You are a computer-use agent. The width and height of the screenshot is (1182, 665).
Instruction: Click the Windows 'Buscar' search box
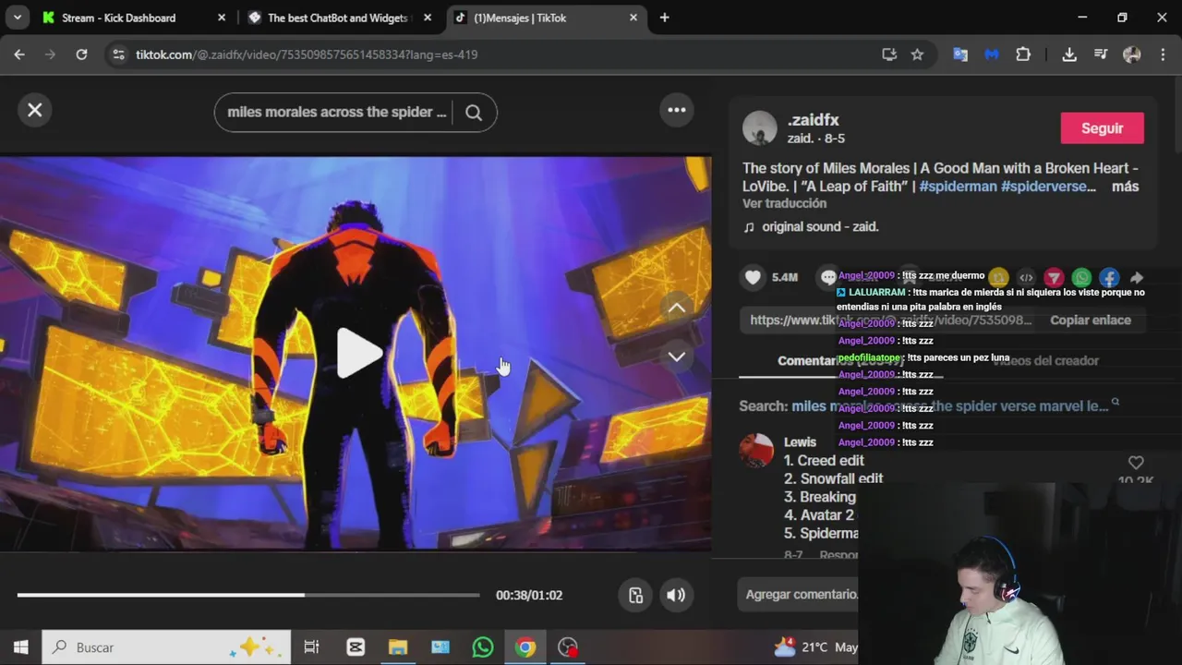click(x=166, y=647)
